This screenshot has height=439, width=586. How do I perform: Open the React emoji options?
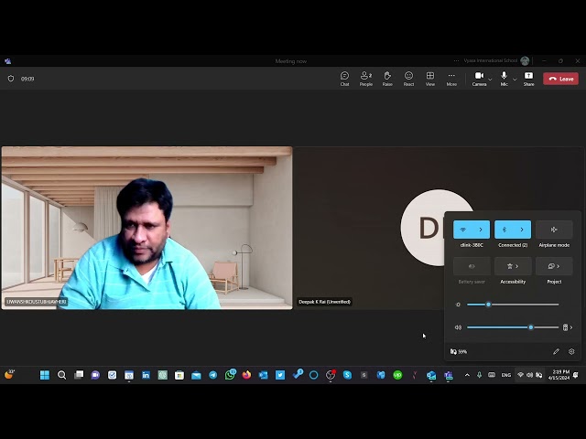(408, 79)
